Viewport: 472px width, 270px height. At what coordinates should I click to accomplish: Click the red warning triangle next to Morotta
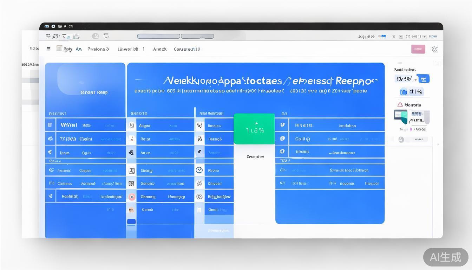[400, 105]
